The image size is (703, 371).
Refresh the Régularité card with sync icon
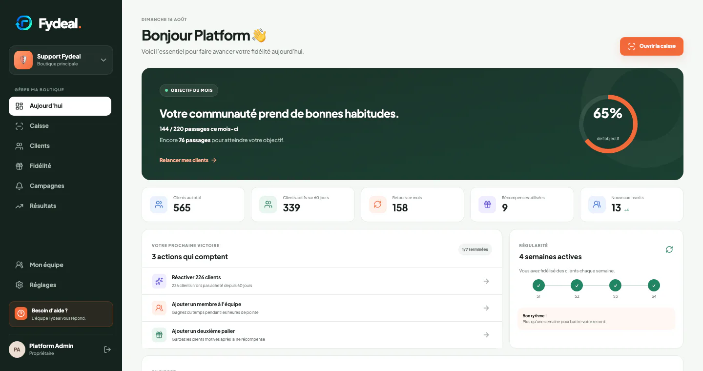[669, 249]
